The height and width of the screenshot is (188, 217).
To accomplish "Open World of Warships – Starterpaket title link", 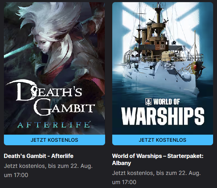I will (x=158, y=159).
